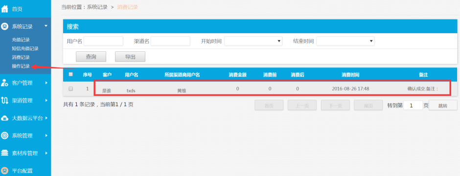Toggle the select-all checkbox in table header

tap(70, 74)
